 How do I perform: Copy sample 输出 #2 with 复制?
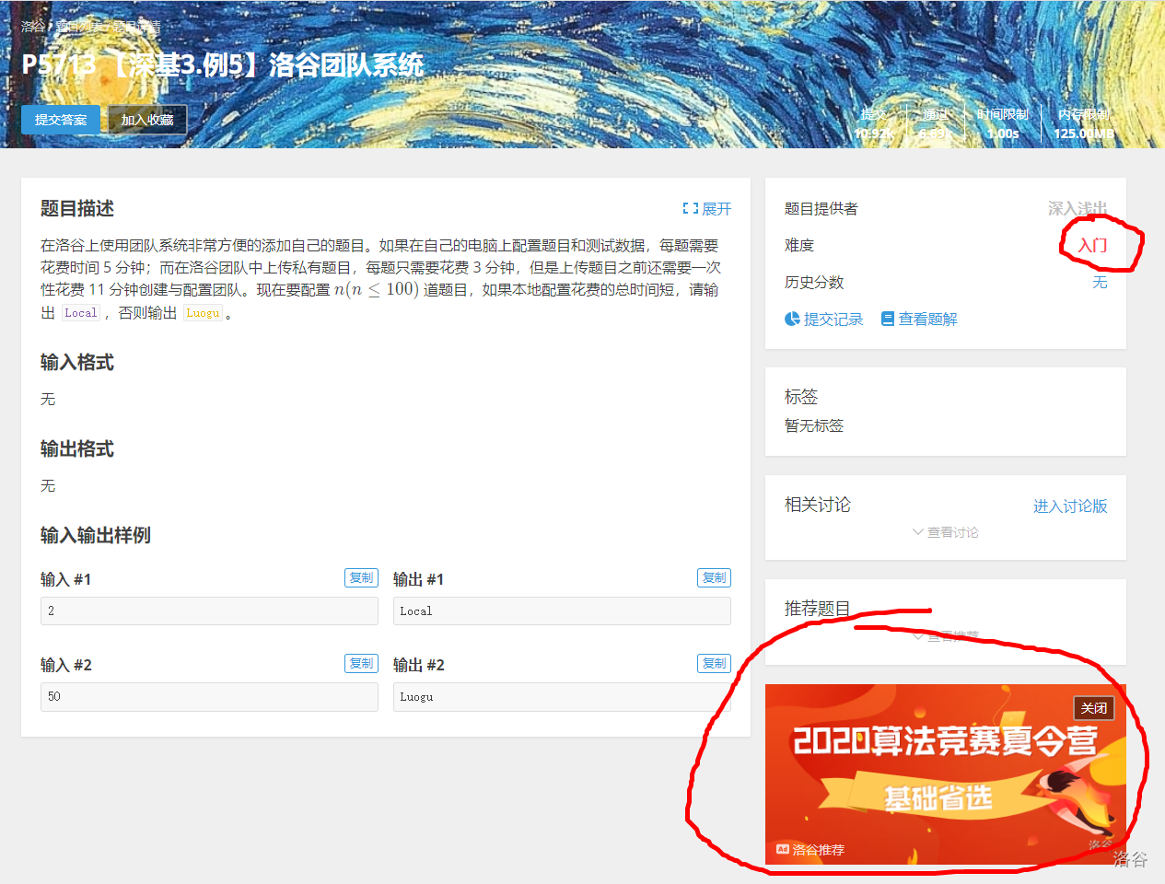[714, 663]
